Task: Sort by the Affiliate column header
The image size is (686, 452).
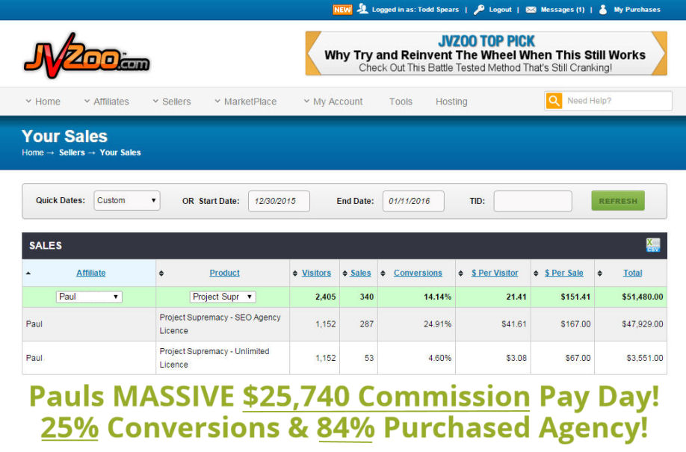Action: pos(91,273)
